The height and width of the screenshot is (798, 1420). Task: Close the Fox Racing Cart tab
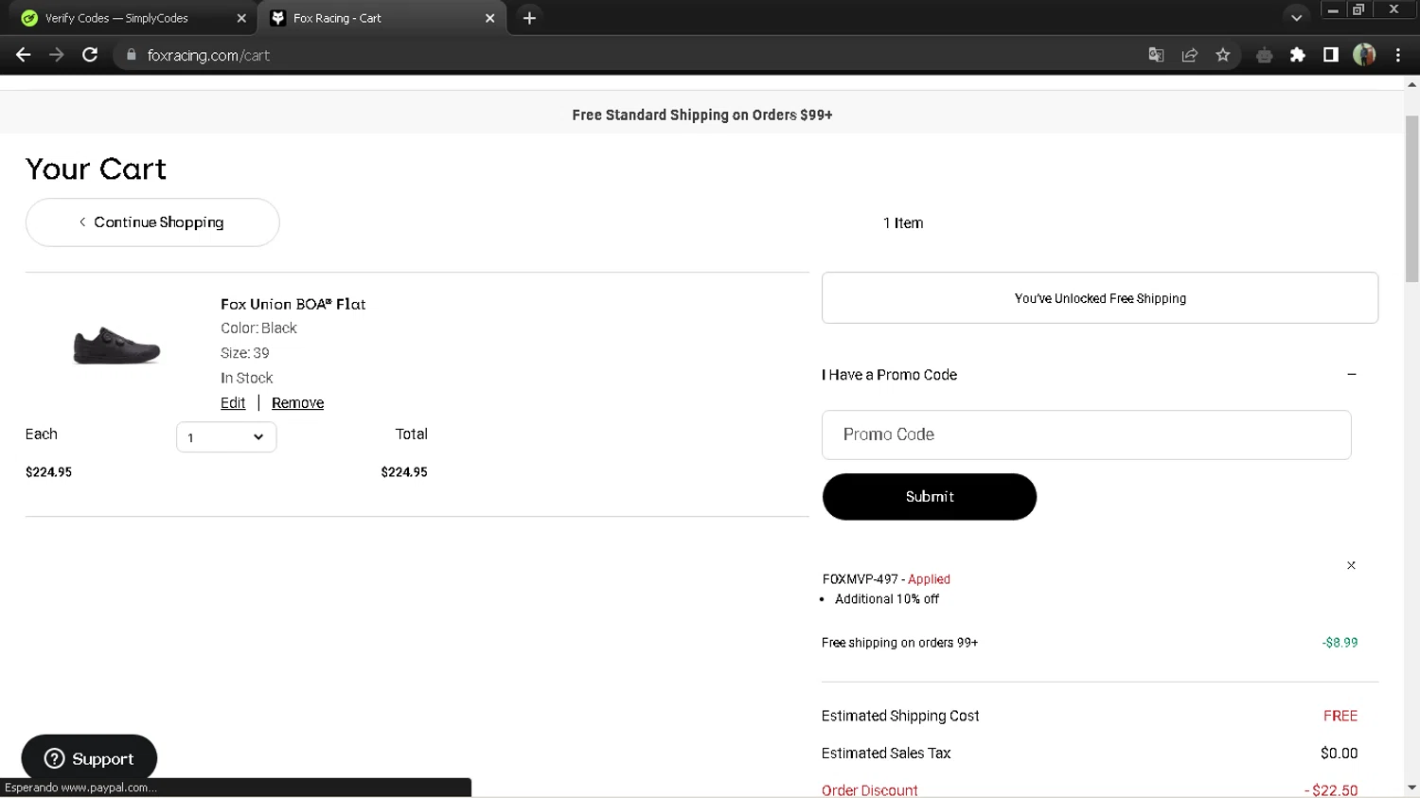click(489, 18)
